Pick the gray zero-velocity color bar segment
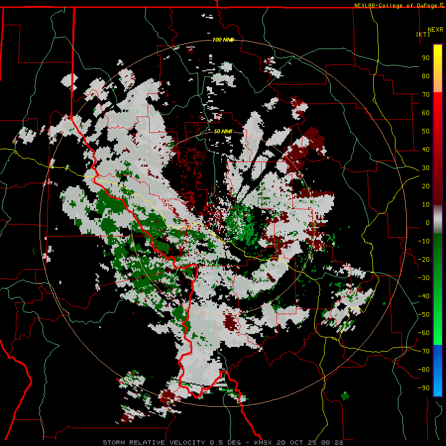The image size is (446, 446). pyautogui.click(x=438, y=220)
